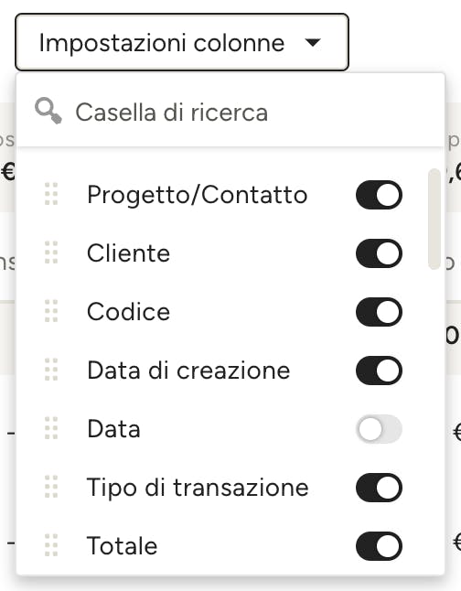Click the column list scrollbar thumb
The image size is (461, 591).
pos(434,219)
